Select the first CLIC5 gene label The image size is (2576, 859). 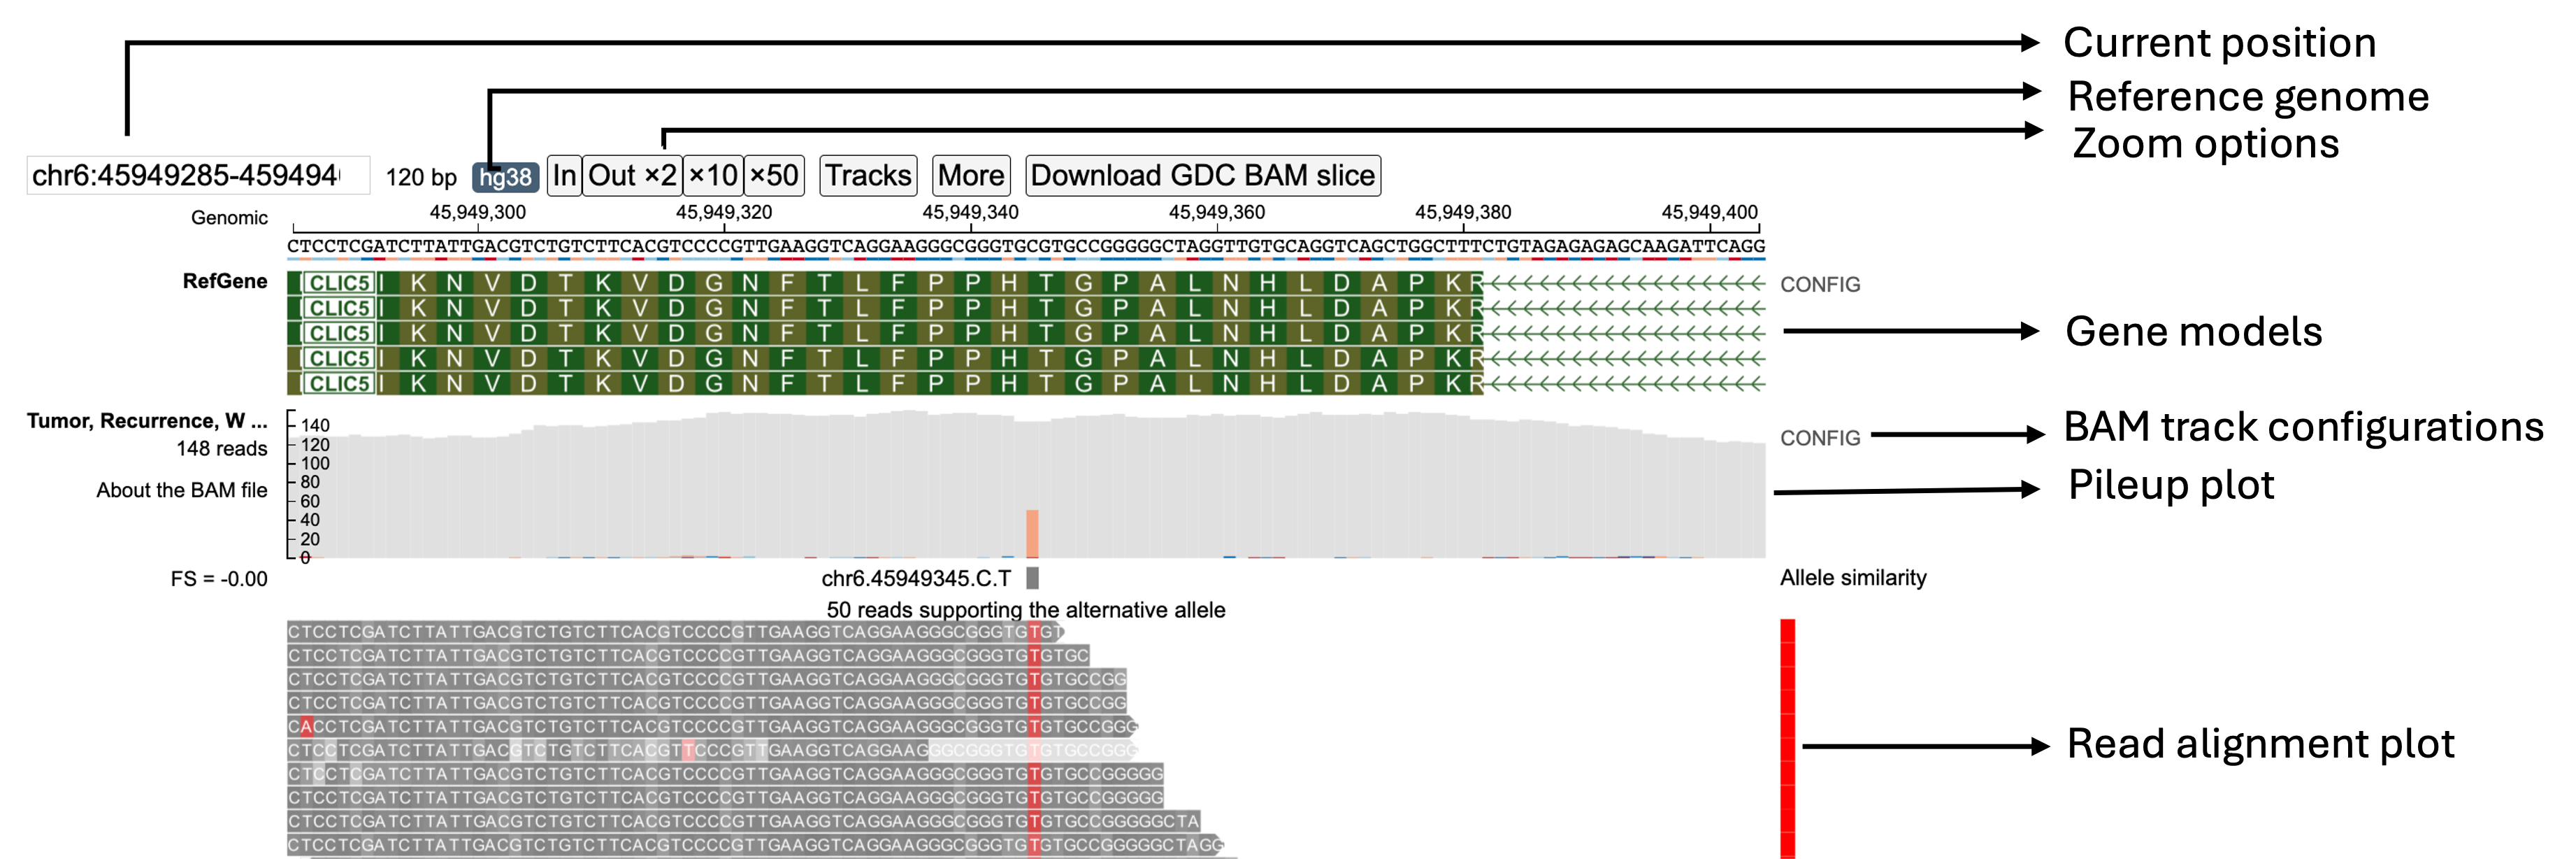[x=338, y=283]
